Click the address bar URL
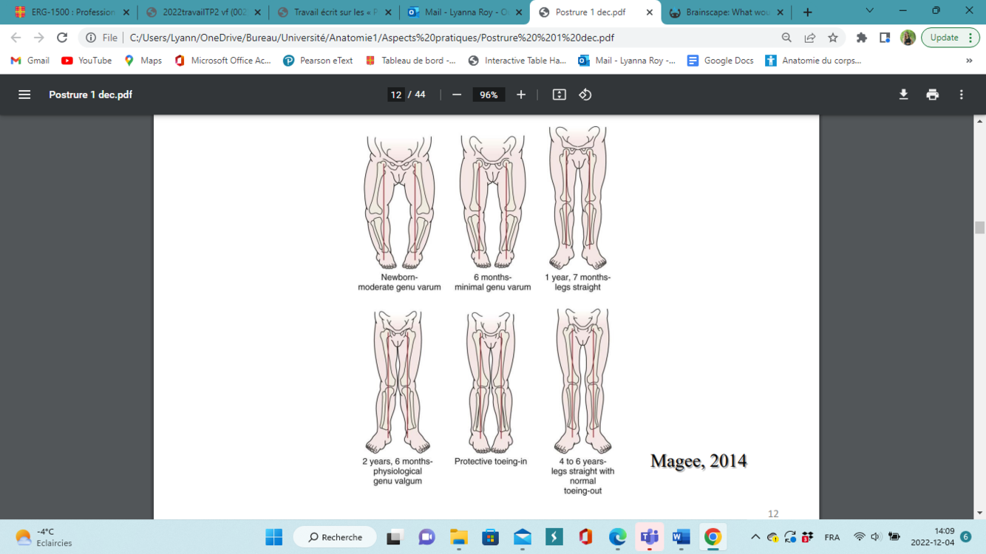 coord(372,38)
